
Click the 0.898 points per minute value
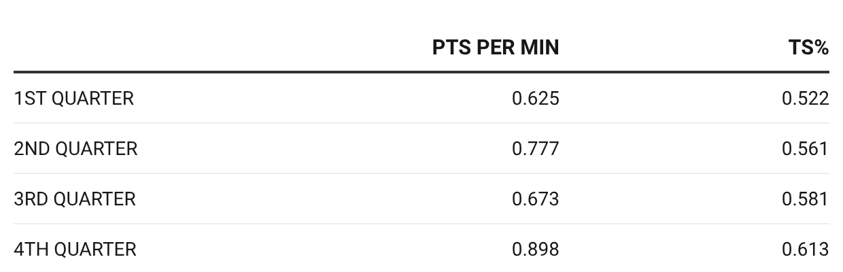click(x=536, y=250)
